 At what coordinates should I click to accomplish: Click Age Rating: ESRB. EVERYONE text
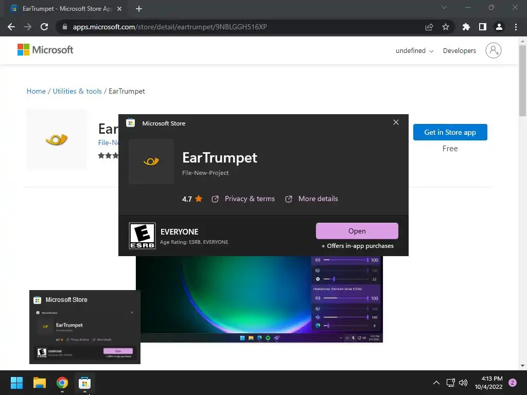194,242
